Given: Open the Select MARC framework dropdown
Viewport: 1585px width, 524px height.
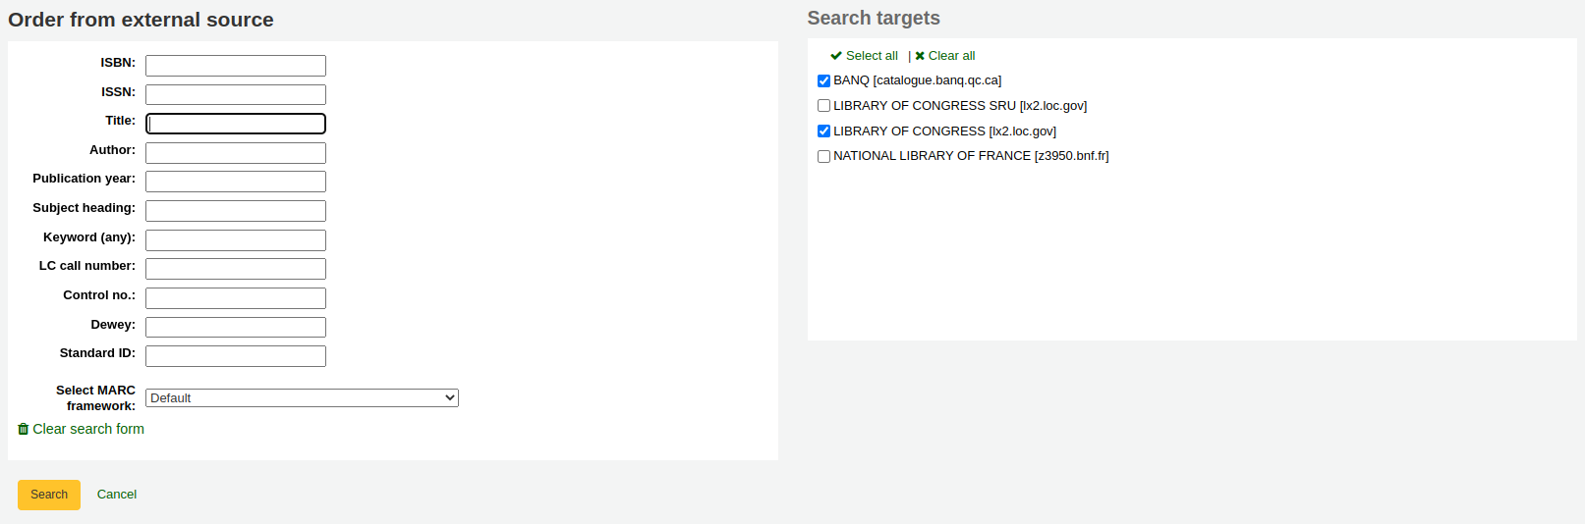Looking at the screenshot, I should pyautogui.click(x=302, y=397).
